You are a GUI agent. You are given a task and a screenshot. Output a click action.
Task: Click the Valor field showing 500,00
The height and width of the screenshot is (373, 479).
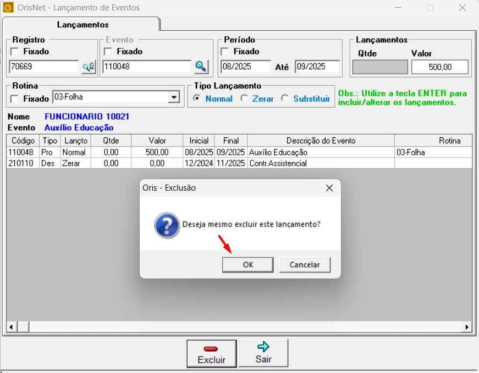coord(440,67)
